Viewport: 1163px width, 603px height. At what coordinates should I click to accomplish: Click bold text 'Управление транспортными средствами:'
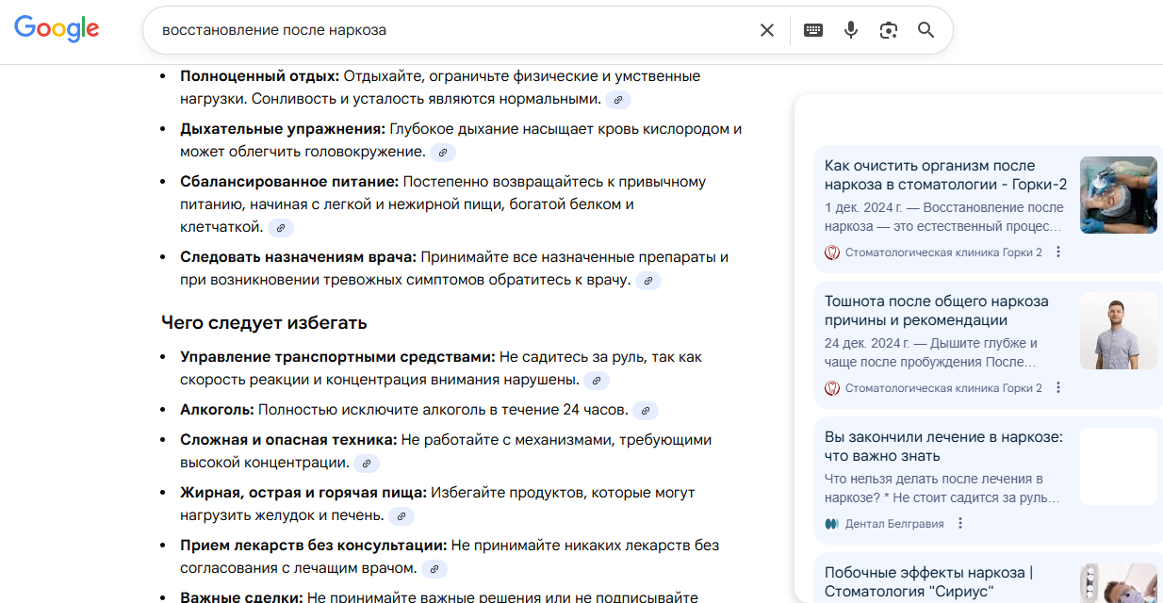tap(337, 357)
